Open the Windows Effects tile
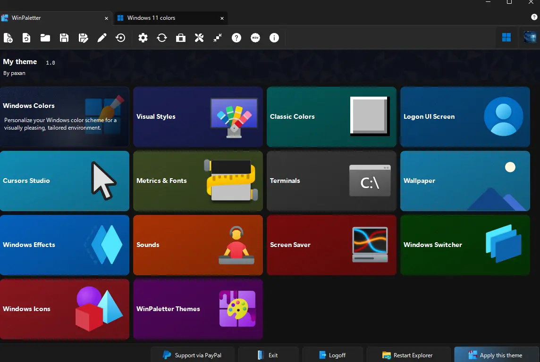 click(64, 245)
